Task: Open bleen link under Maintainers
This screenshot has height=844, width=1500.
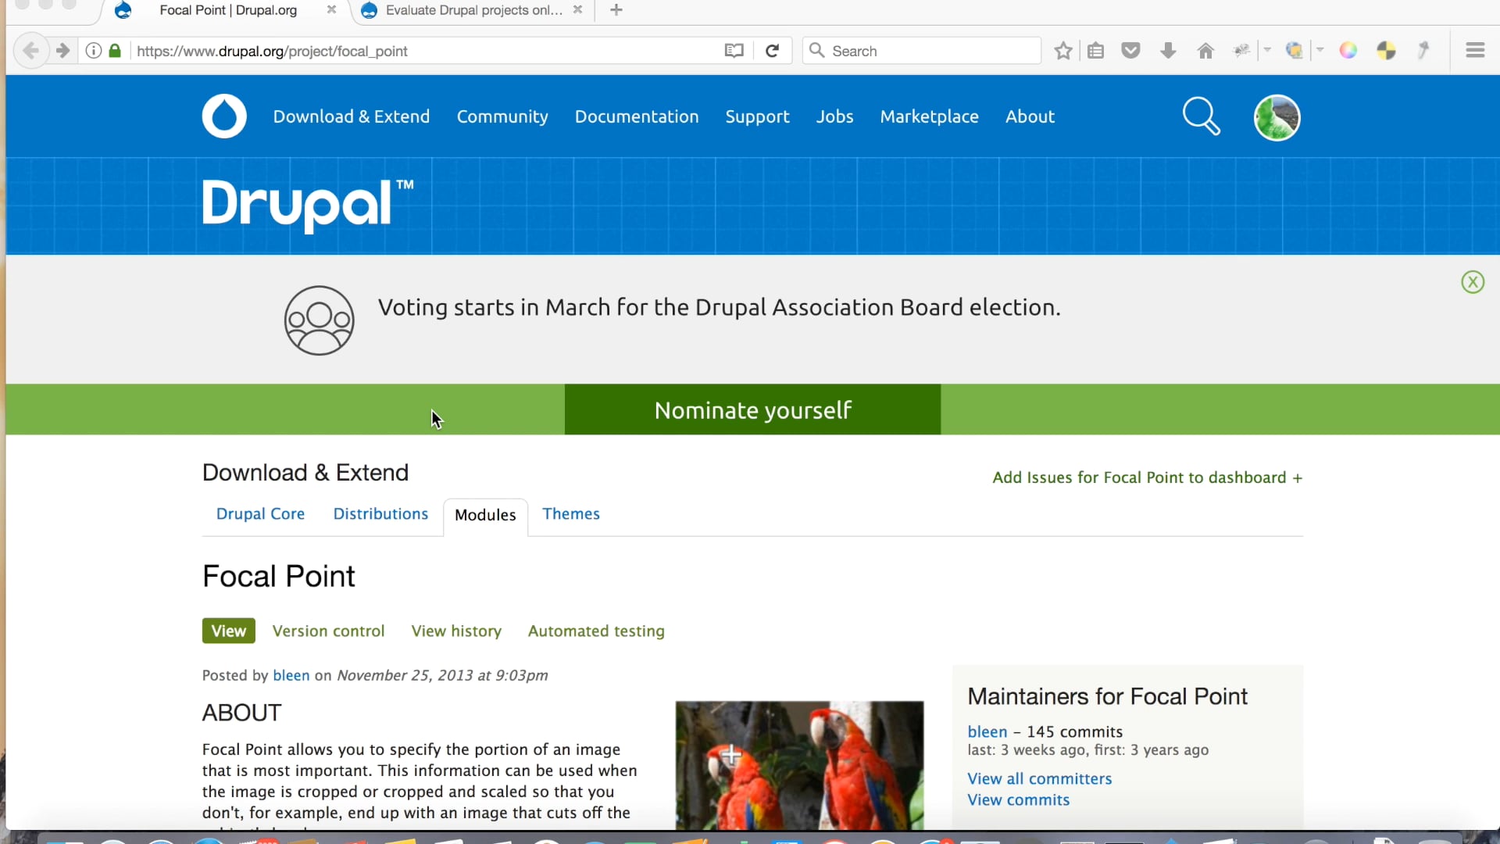Action: coord(987,732)
